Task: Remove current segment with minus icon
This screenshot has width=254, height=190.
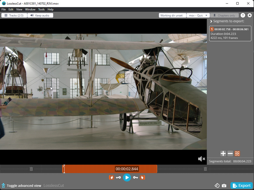Action: (230, 154)
